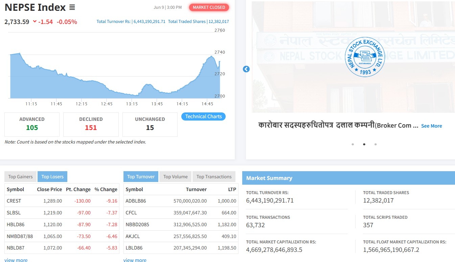
Task: Click the 570,000,020.00 turnover value
Action: tap(190, 201)
